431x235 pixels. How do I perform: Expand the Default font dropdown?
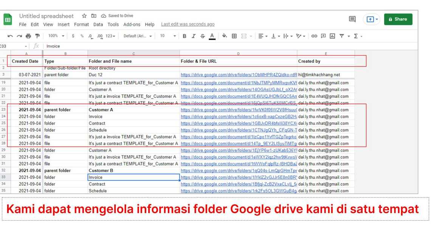click(x=138, y=36)
